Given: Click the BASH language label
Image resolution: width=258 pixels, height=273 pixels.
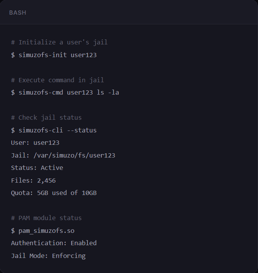Looking at the screenshot, I should [x=18, y=13].
